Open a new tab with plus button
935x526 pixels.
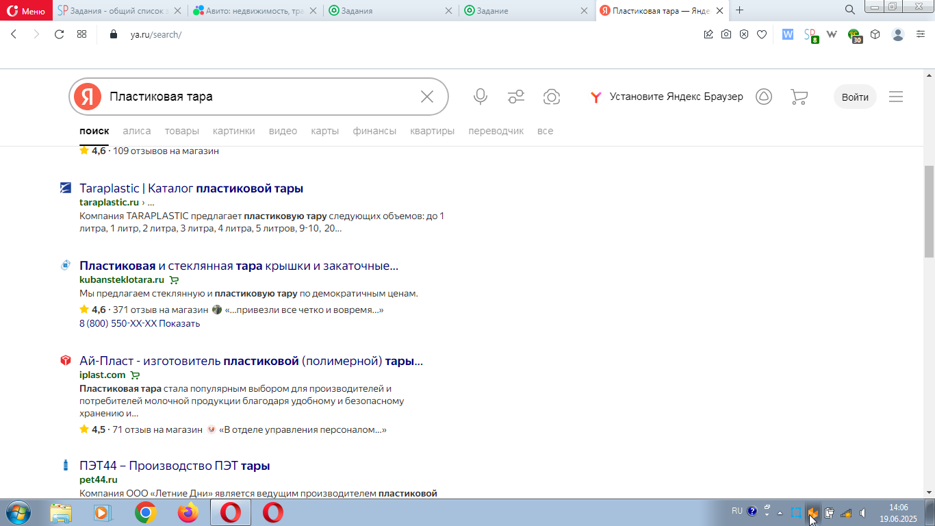pos(739,10)
